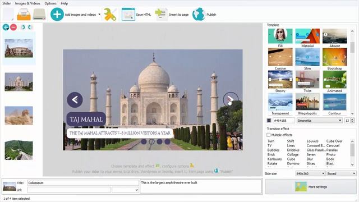Open project with the orange tray icon

click(24, 15)
